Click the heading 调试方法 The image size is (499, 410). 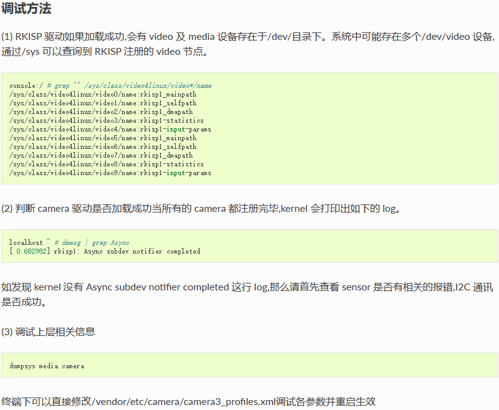(26, 8)
